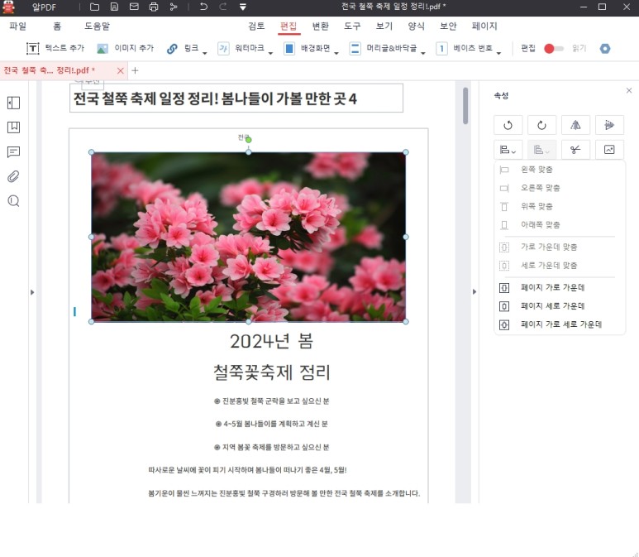
Task: Click the replace image icon in 속성
Action: [609, 150]
